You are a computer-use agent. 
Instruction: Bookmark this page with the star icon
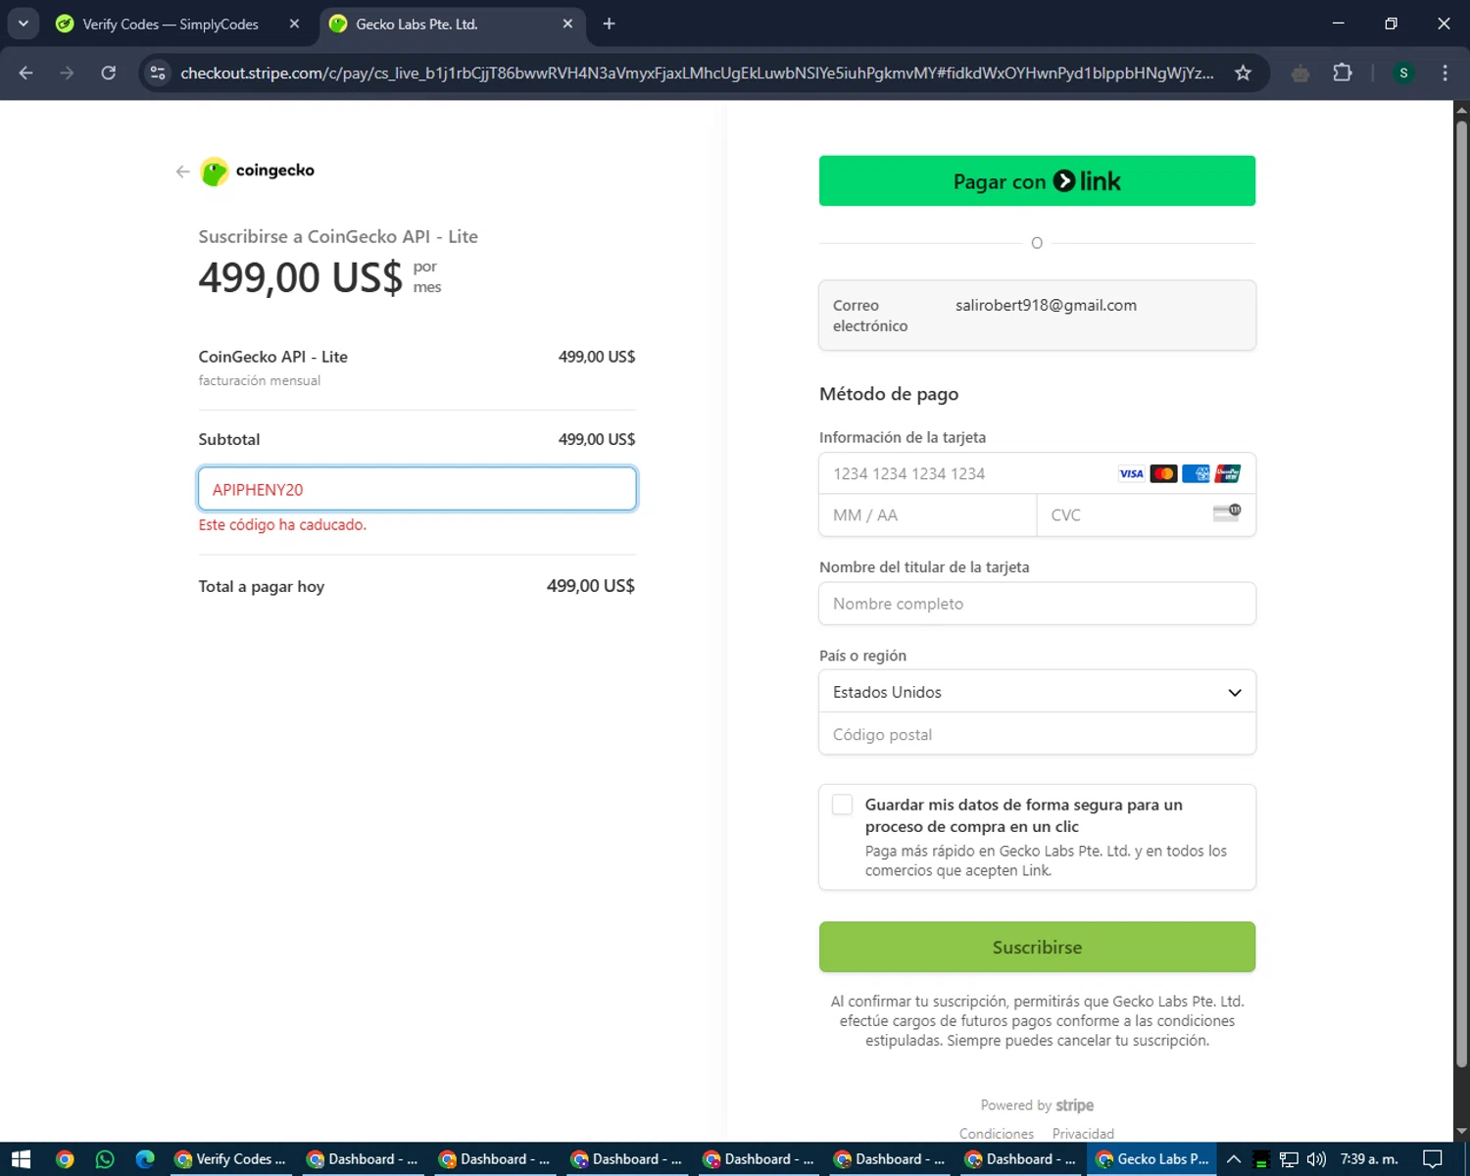[1243, 73]
